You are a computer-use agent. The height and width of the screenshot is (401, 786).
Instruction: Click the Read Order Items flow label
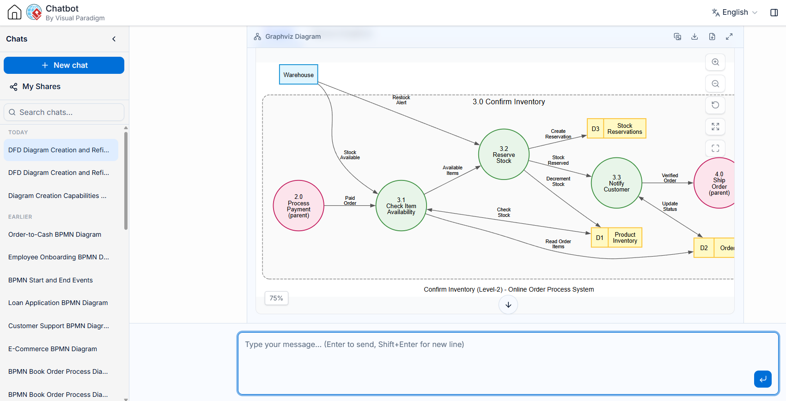558,244
